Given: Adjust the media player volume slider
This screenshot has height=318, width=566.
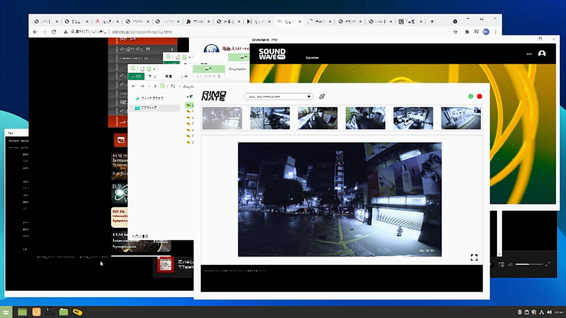Looking at the screenshot, I should click(x=530, y=264).
